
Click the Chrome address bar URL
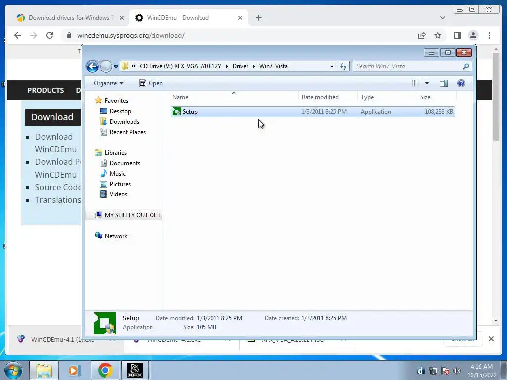[x=131, y=35]
